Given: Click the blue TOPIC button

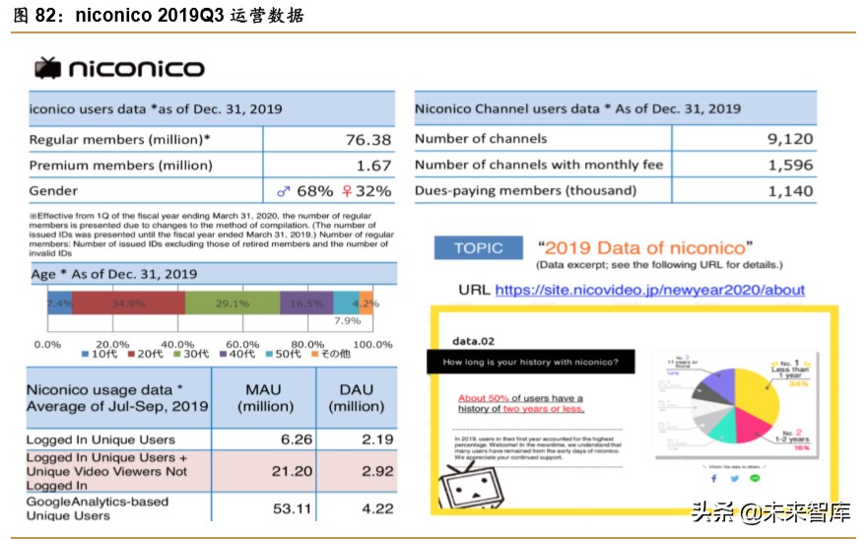Looking at the screenshot, I should [479, 248].
